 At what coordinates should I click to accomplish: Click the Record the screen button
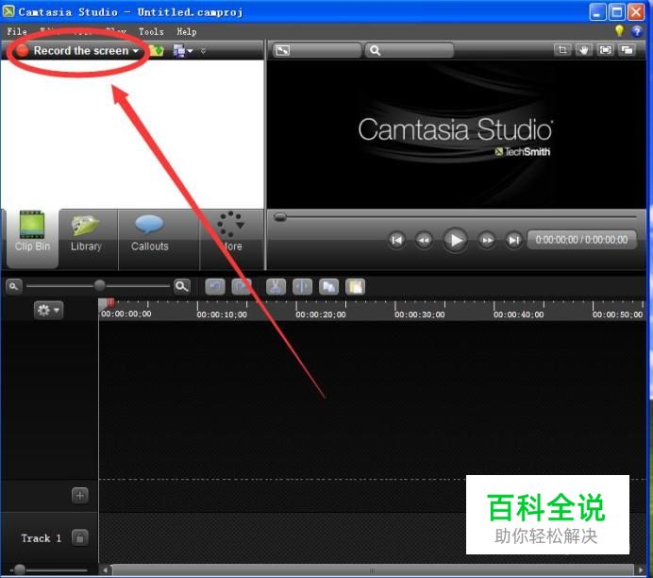pyautogui.click(x=75, y=50)
